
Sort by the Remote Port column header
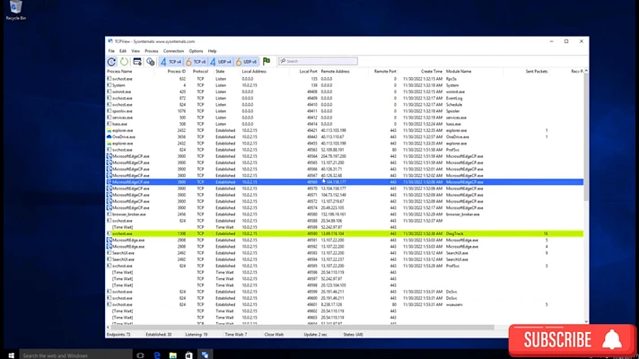click(x=385, y=71)
